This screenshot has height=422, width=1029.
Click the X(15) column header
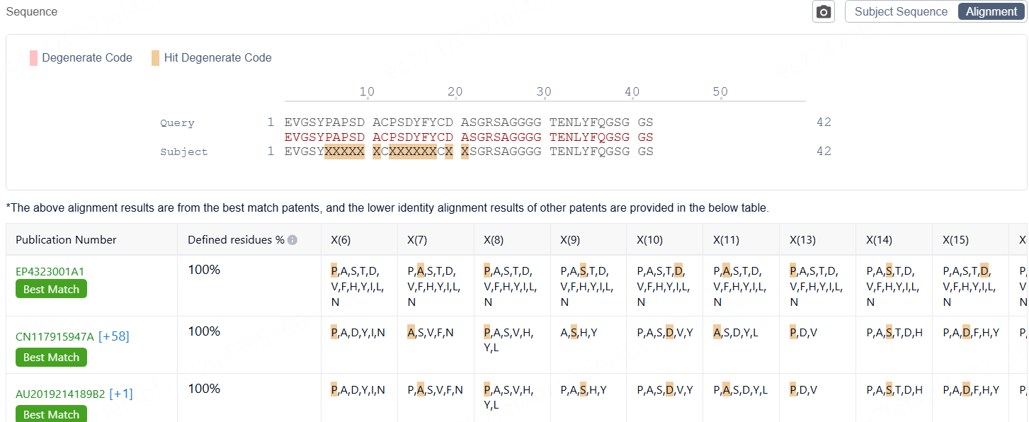pos(955,240)
